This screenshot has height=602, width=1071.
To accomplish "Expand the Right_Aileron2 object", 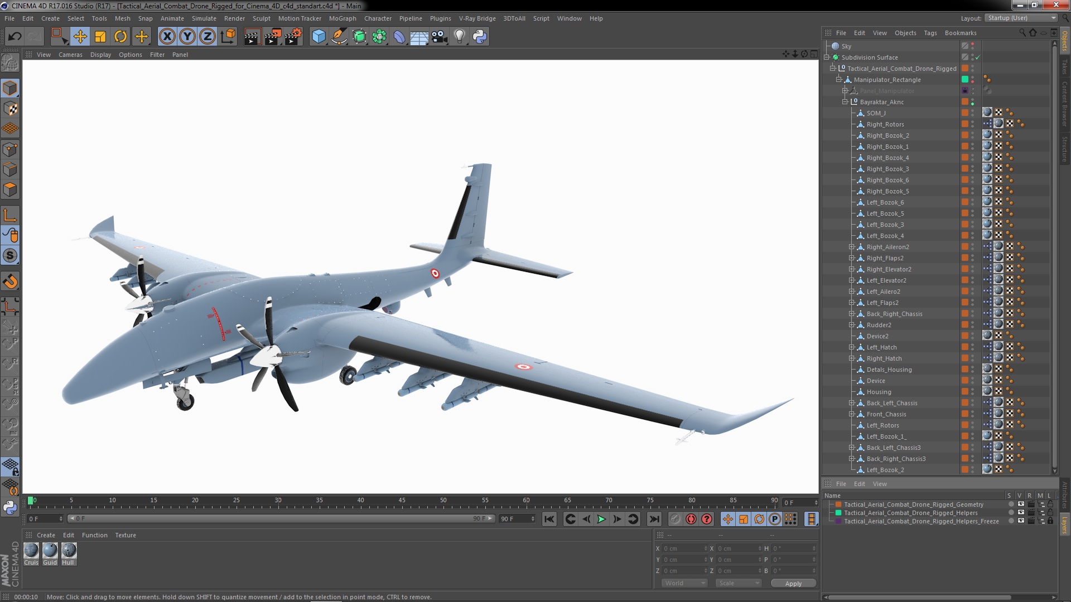I will pos(852,247).
